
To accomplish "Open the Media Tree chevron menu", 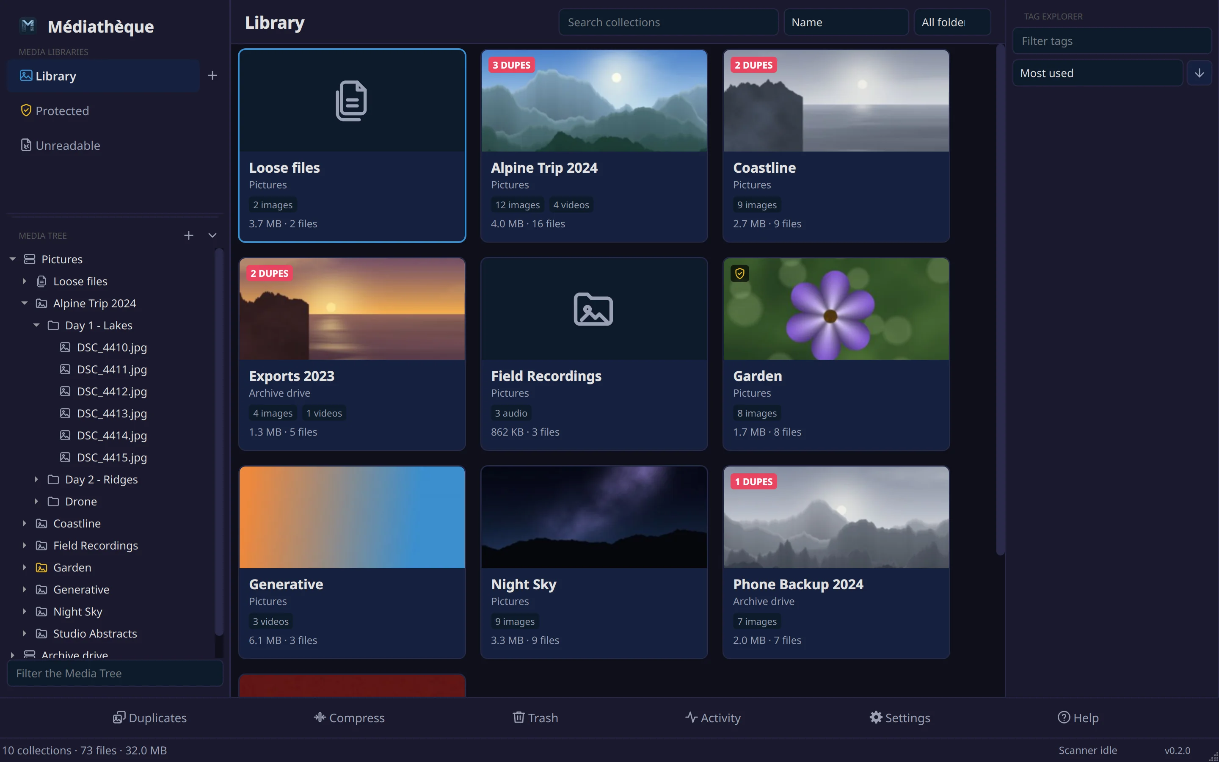I will tap(212, 235).
